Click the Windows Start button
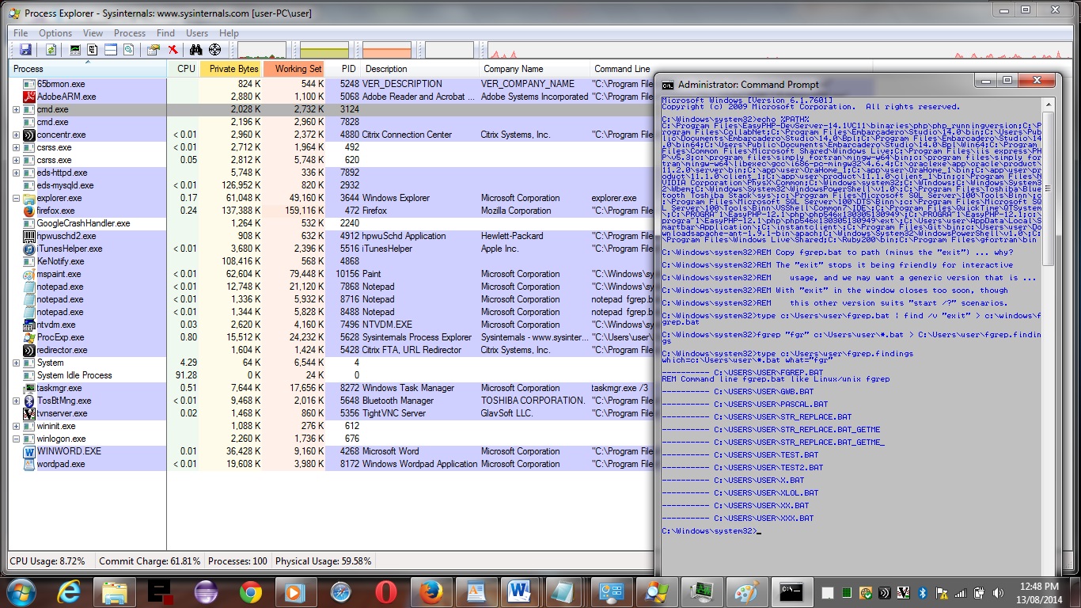Image resolution: width=1081 pixels, height=608 pixels. click(x=20, y=592)
